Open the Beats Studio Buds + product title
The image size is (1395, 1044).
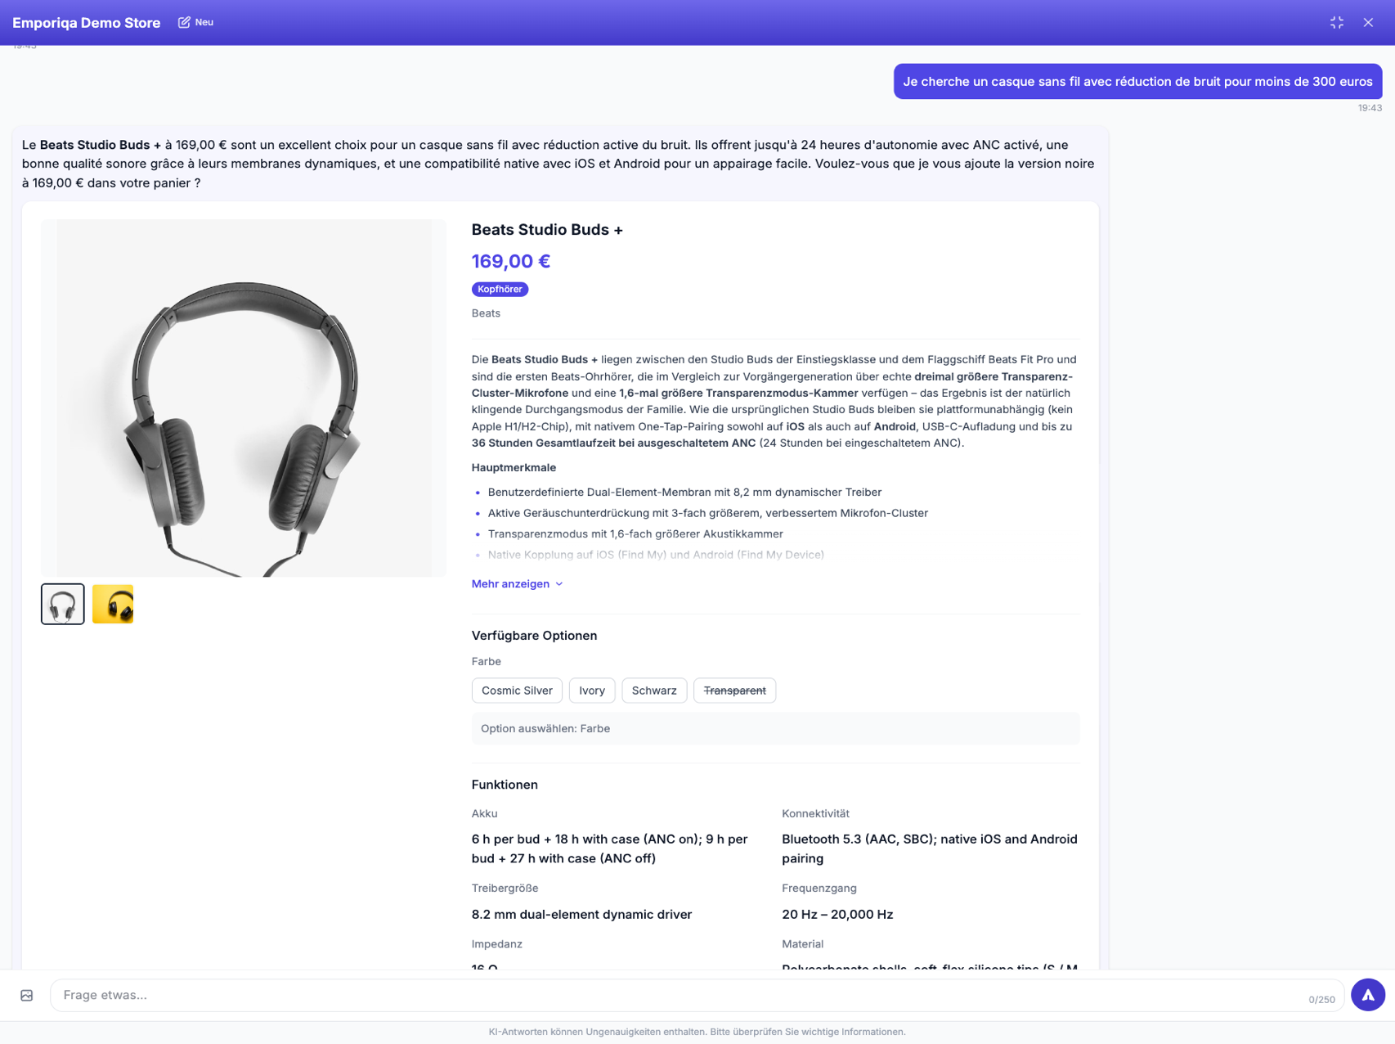(x=547, y=230)
